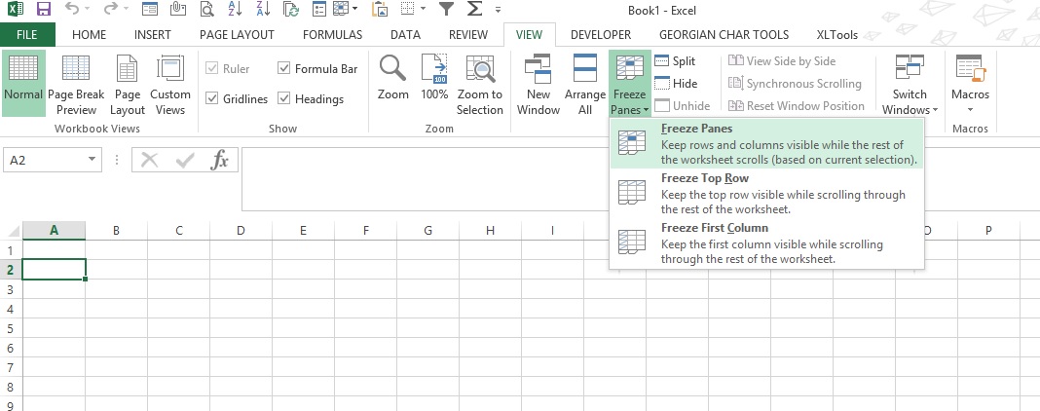Click Arrange All windows
The height and width of the screenshot is (411, 1040).
tap(584, 83)
